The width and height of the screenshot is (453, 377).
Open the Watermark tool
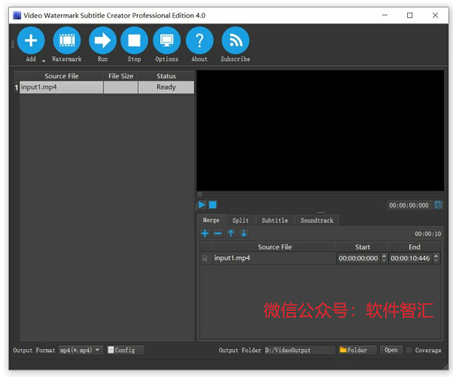click(x=67, y=41)
